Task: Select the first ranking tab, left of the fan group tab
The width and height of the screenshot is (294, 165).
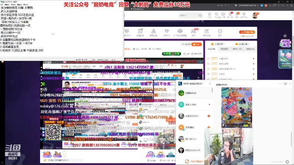Action: pyautogui.click(x=212, y=49)
